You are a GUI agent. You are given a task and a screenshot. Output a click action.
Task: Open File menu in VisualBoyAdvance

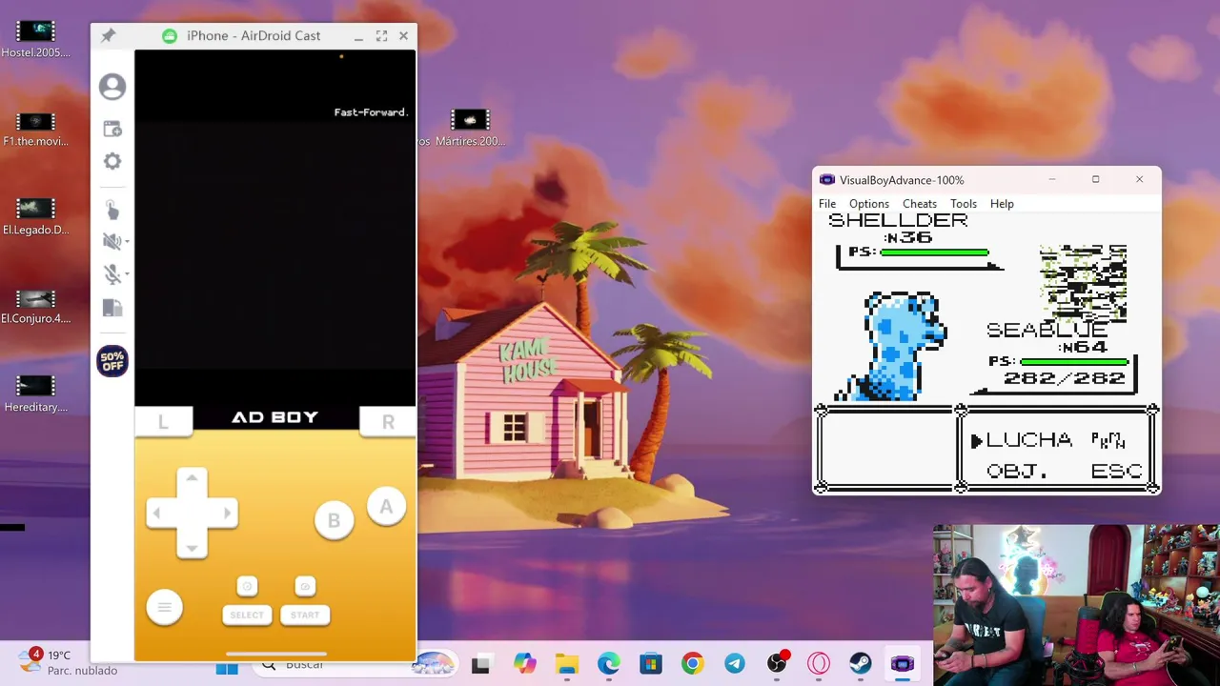pos(827,204)
